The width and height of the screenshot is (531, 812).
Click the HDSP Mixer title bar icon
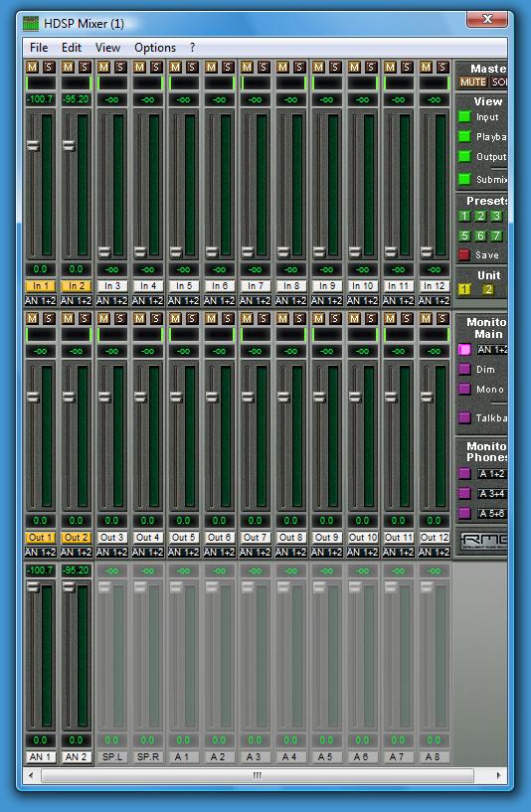point(31,23)
